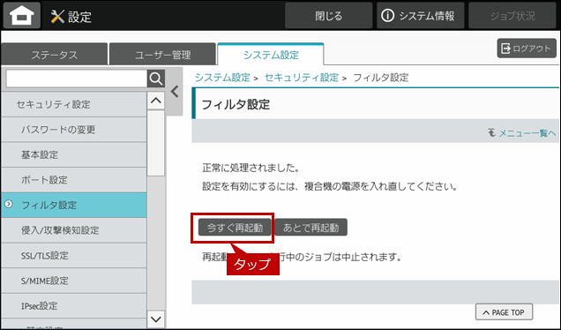Click the sidebar scrollbar thumb
The width and height of the screenshot is (561, 330).
pos(156,143)
